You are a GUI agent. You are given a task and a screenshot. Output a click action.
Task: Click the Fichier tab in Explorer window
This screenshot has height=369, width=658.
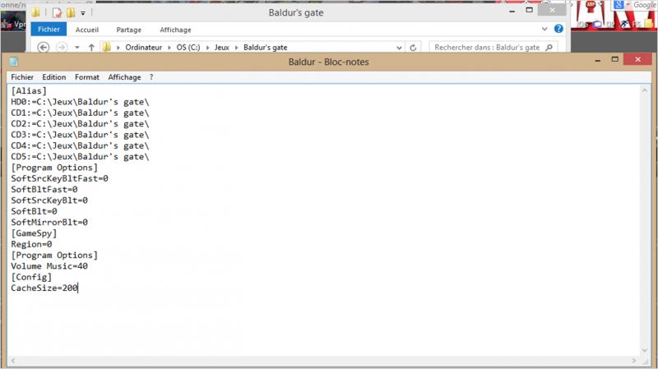pos(49,30)
